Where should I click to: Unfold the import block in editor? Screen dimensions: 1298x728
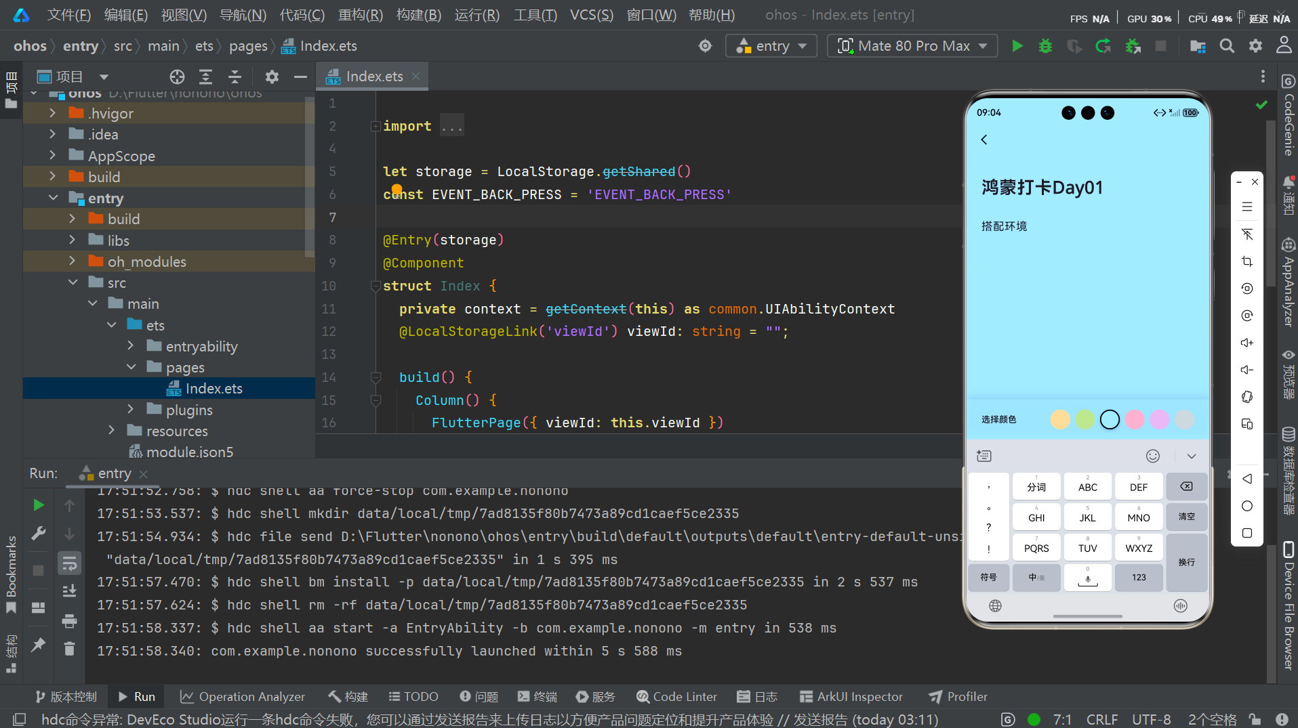click(x=375, y=126)
